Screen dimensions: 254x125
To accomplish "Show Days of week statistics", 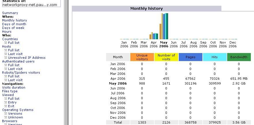I will 13,28.
